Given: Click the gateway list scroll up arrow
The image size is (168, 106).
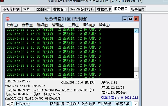Looking at the screenshot, I should [136, 104].
